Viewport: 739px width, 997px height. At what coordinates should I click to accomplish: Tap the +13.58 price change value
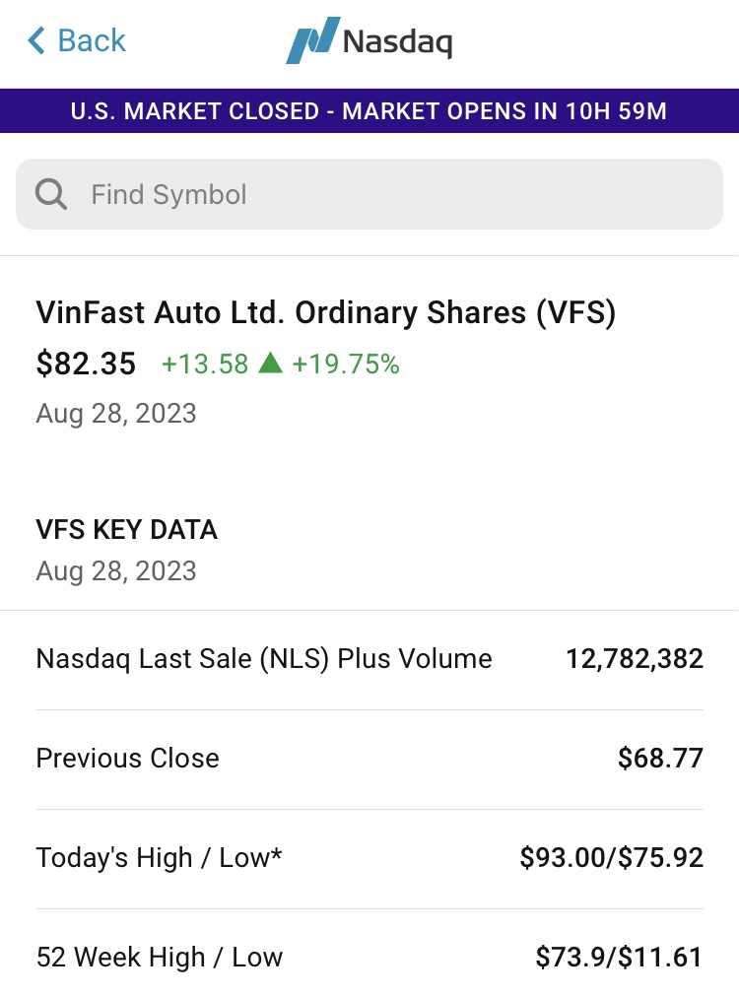(205, 365)
